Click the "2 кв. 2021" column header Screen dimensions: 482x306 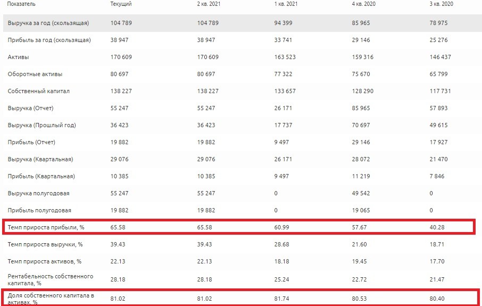[209, 4]
